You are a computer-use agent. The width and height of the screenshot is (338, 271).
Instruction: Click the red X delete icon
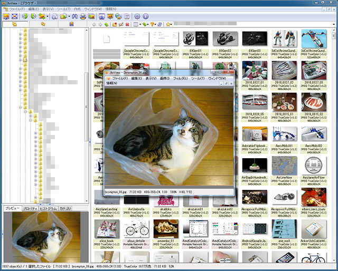pyautogui.click(x=128, y=24)
